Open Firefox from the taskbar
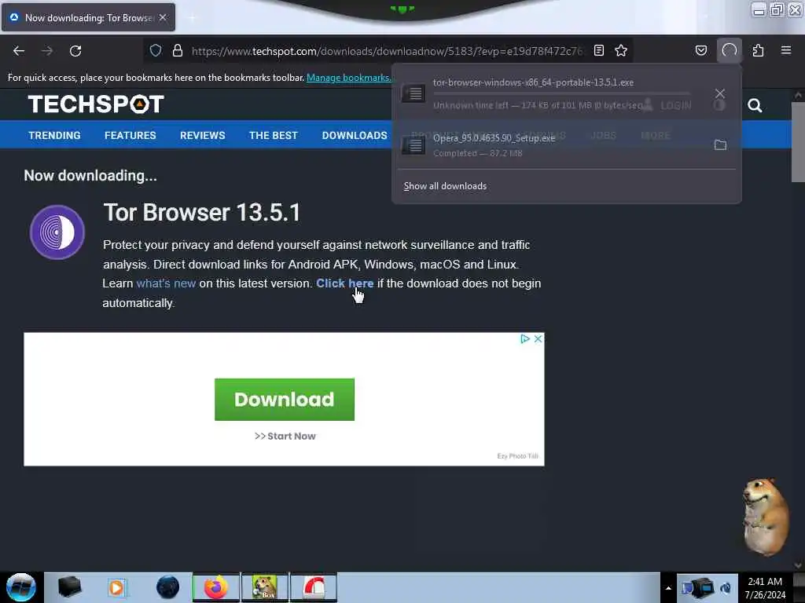 pos(216,587)
